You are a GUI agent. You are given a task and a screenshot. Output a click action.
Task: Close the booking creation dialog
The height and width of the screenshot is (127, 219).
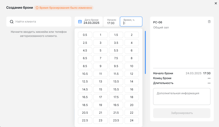(216, 3)
